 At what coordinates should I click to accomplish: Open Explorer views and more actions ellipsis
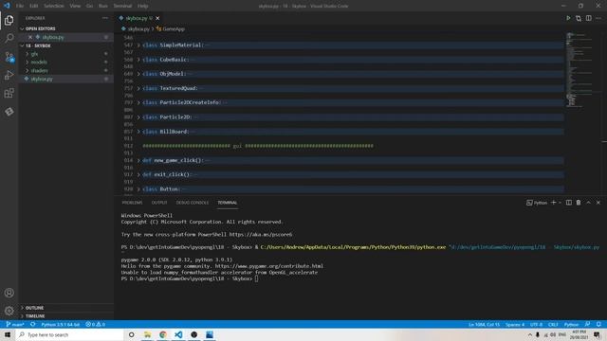click(x=105, y=18)
